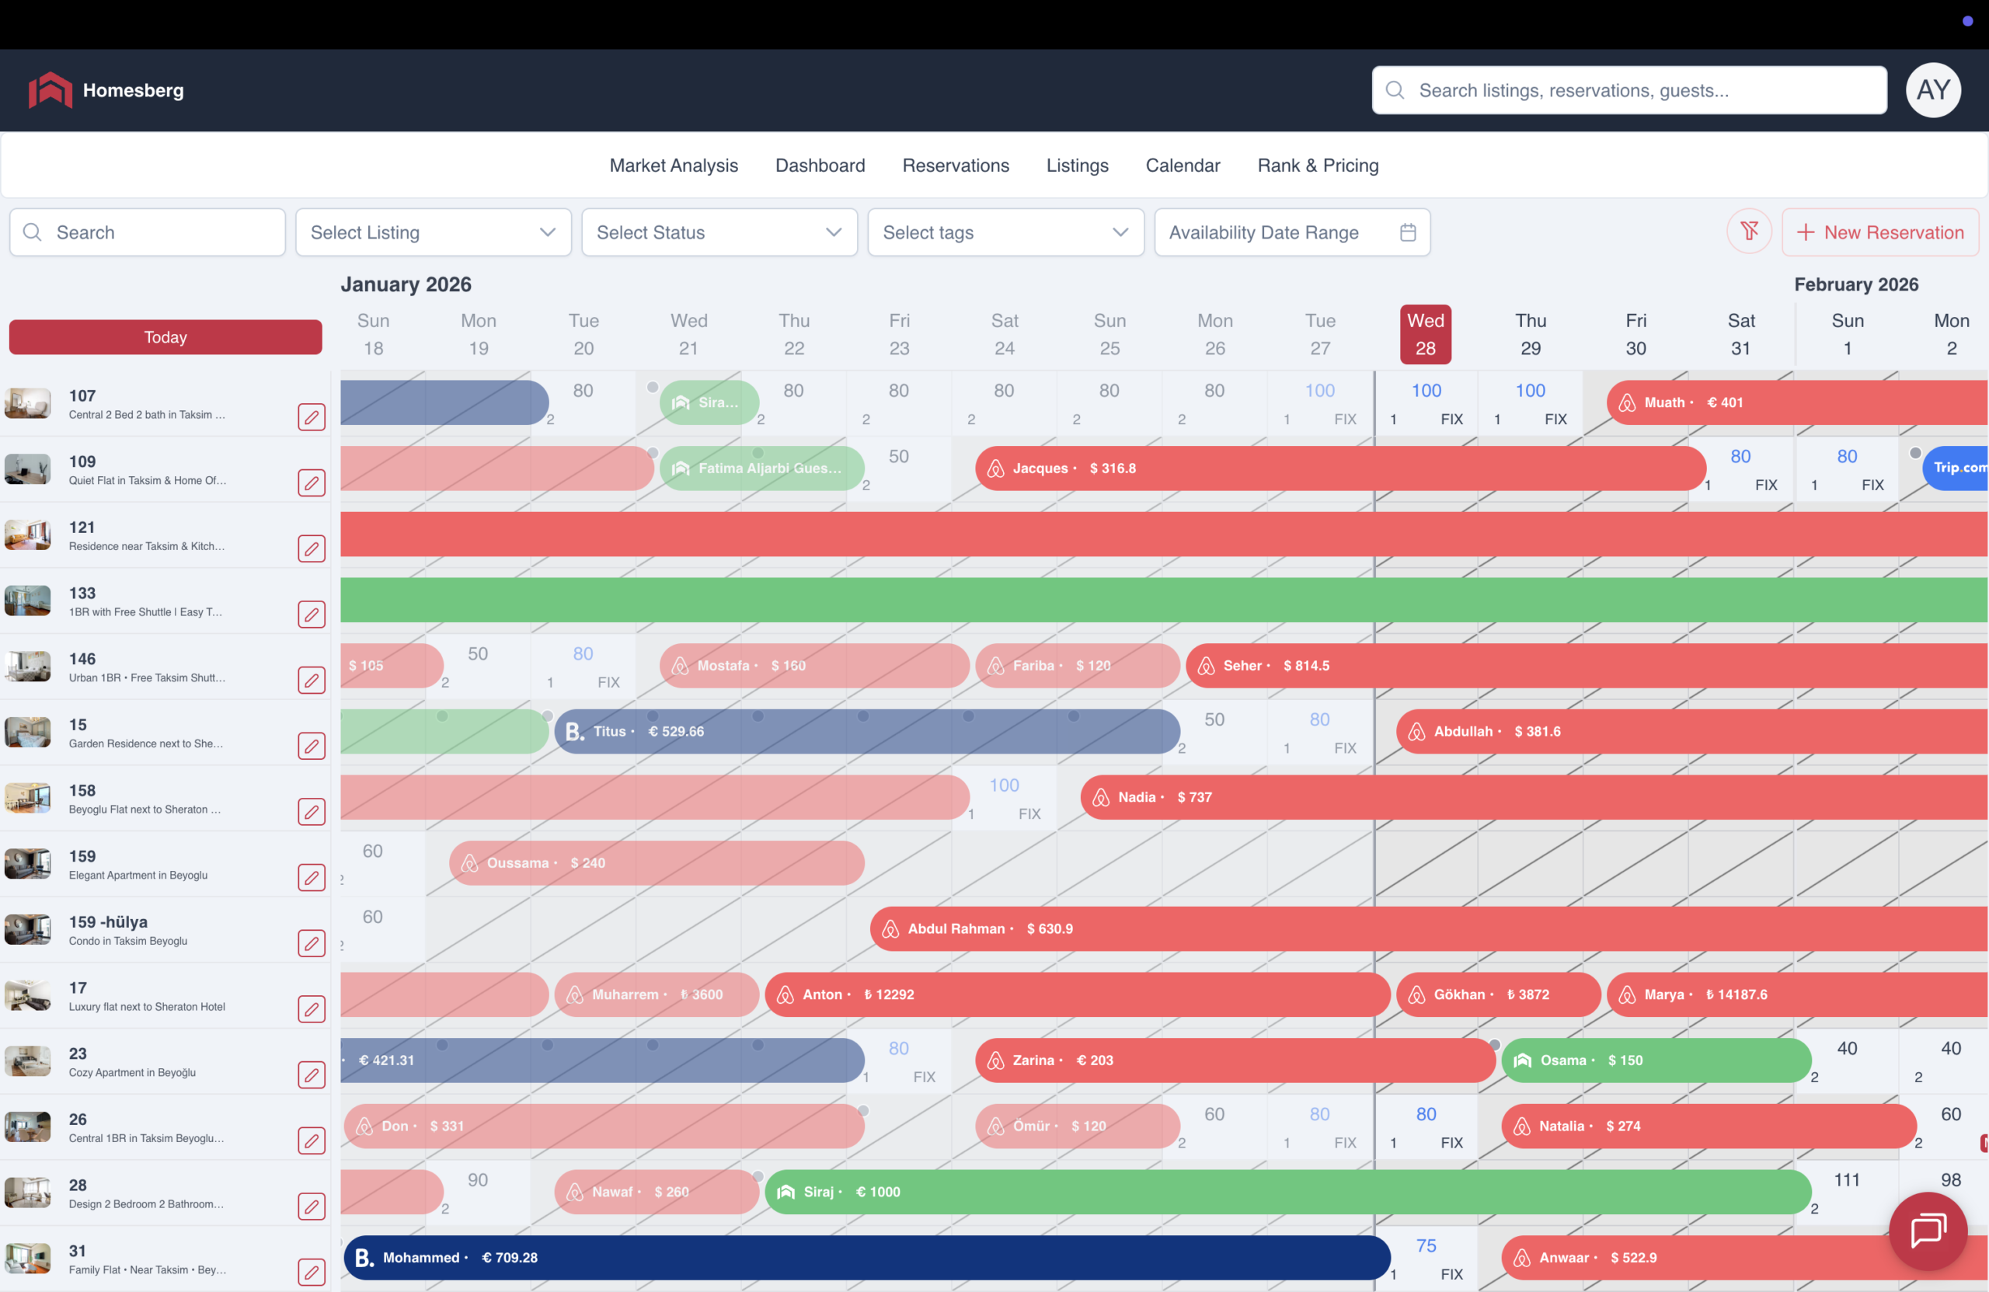
Task: Go to the Market Analysis tab
Action: pyautogui.click(x=673, y=165)
